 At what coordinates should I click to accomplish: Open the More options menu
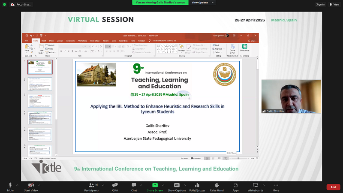pyautogui.click(x=276, y=186)
